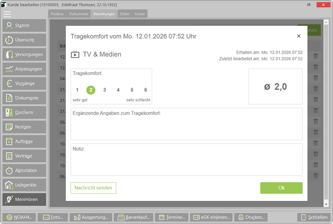
Task: Click eGK einlesen... button
Action: [211, 217]
